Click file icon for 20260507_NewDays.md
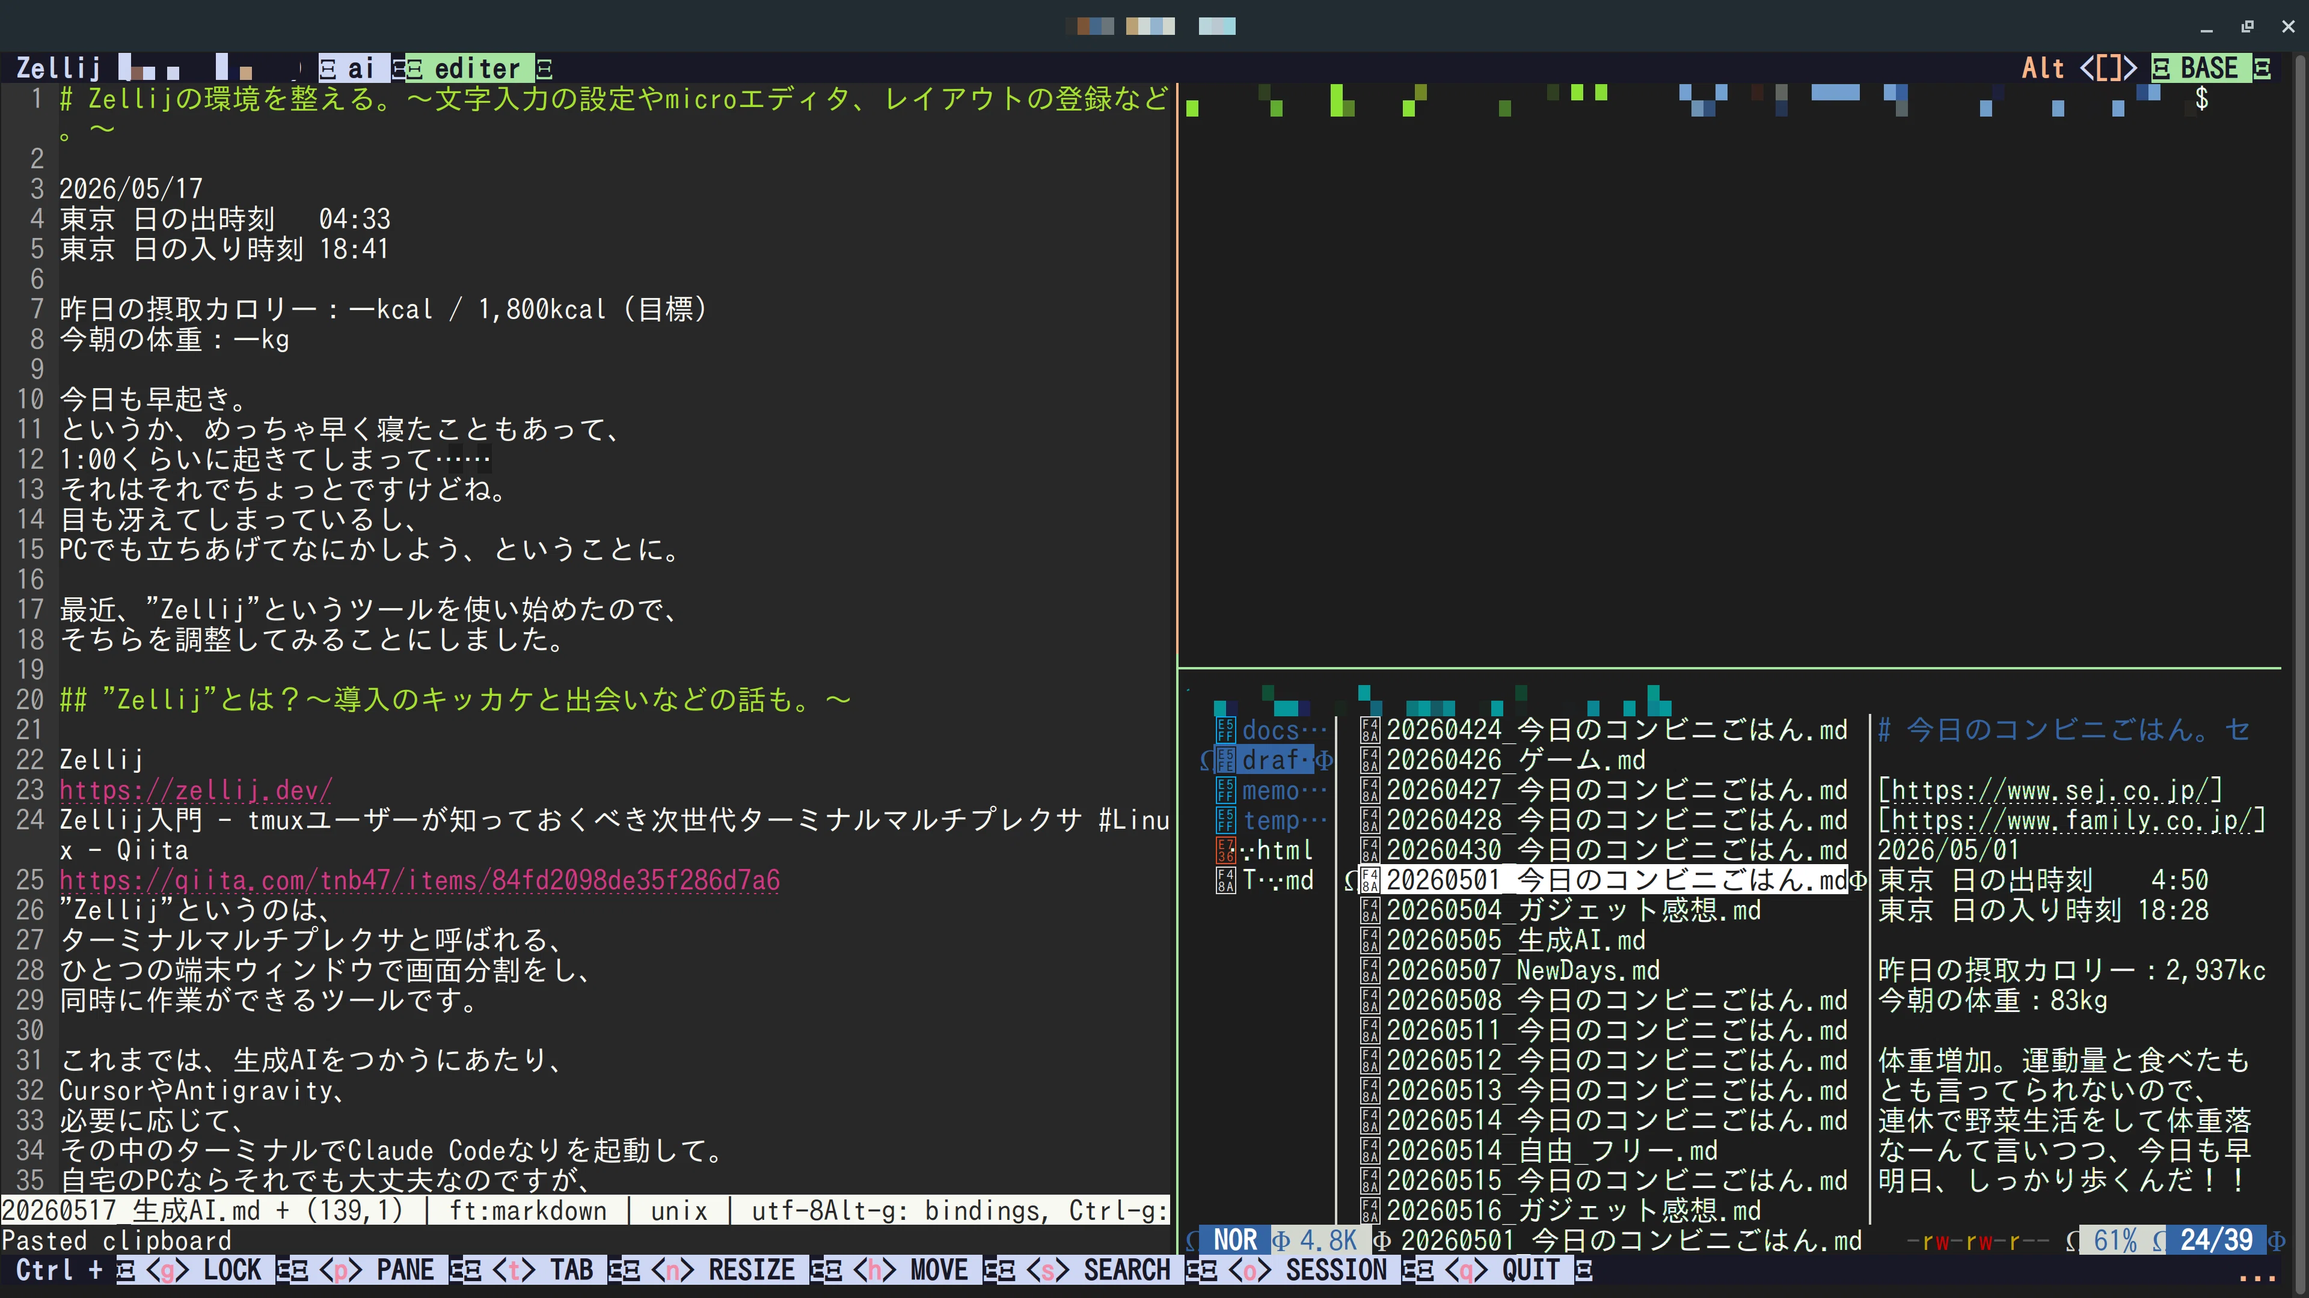The image size is (2309, 1298). coord(1370,970)
